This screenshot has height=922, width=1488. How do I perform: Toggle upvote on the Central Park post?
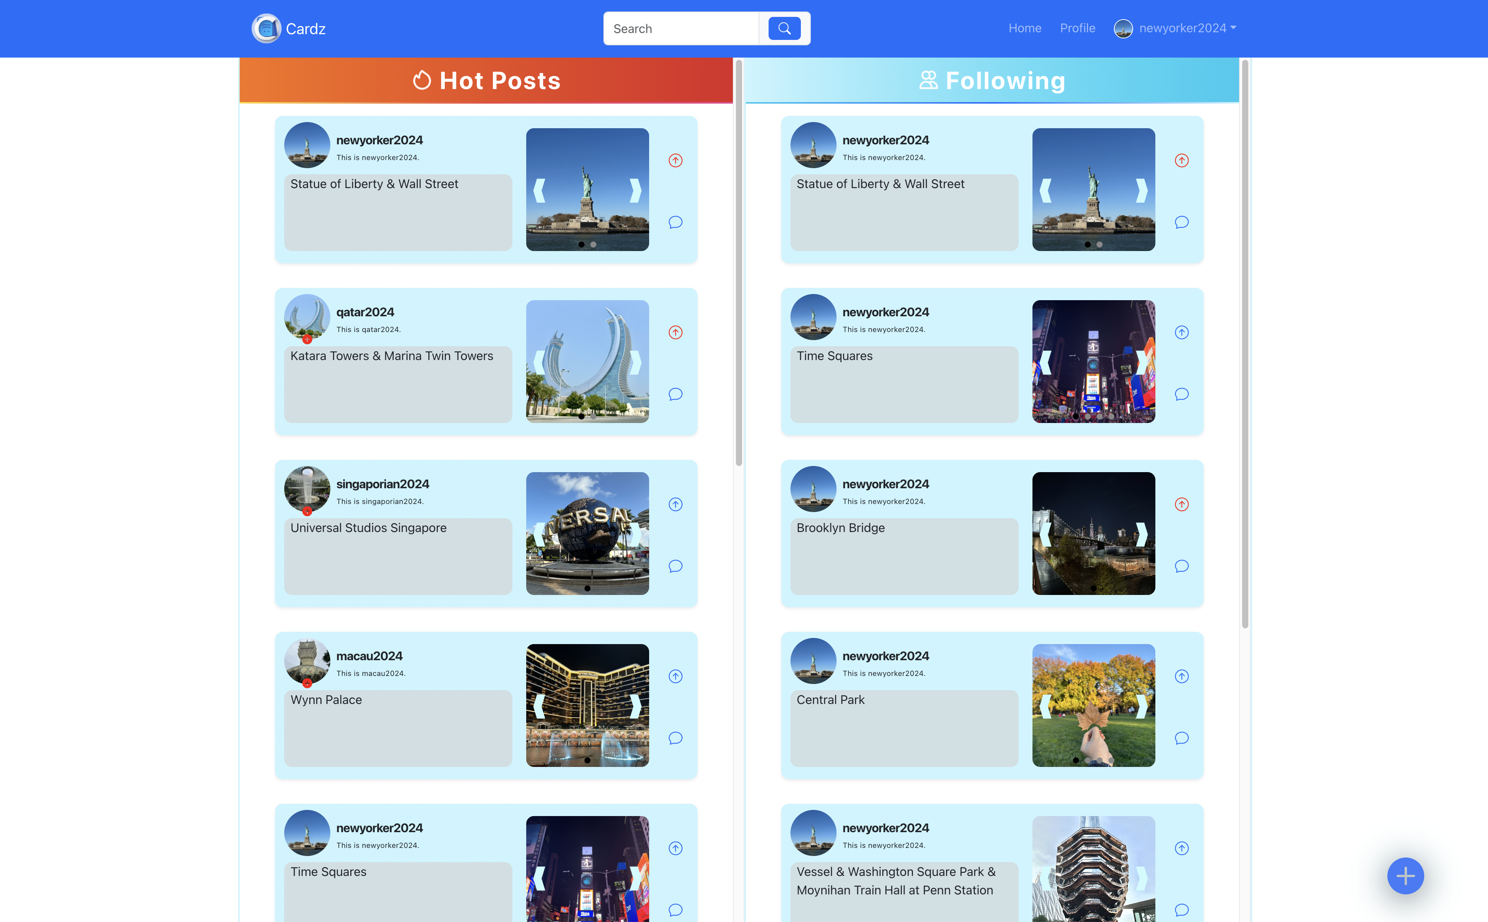pyautogui.click(x=1181, y=676)
